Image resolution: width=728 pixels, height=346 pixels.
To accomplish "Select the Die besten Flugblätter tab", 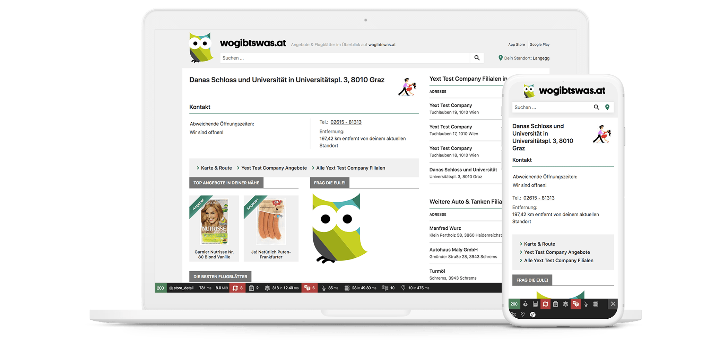I will pyautogui.click(x=220, y=276).
